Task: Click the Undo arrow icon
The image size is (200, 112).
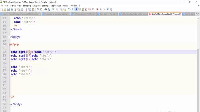Action: 37,9
